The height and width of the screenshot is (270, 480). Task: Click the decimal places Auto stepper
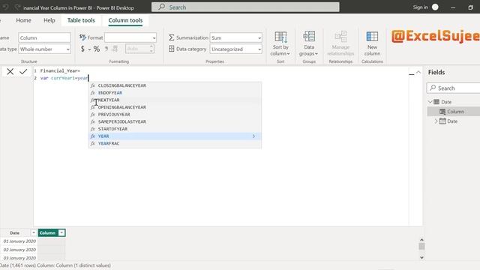[151, 49]
